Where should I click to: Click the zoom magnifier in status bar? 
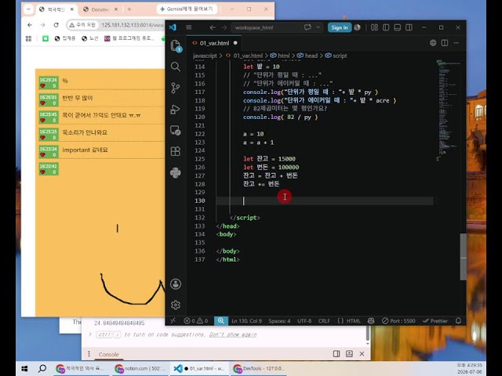[221, 320]
